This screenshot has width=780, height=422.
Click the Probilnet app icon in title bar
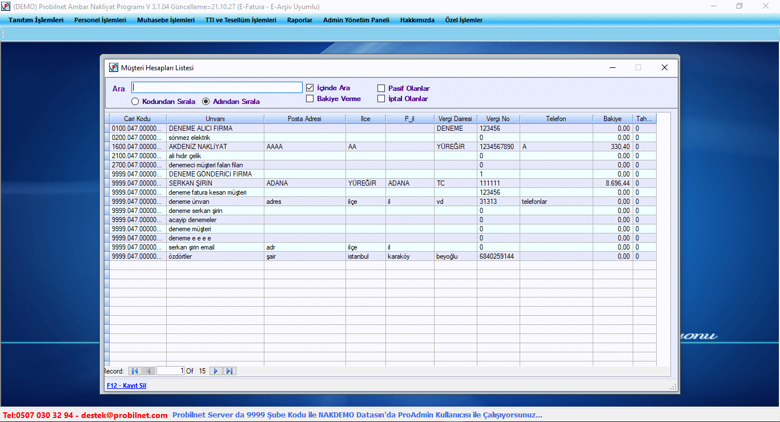pos(6,6)
